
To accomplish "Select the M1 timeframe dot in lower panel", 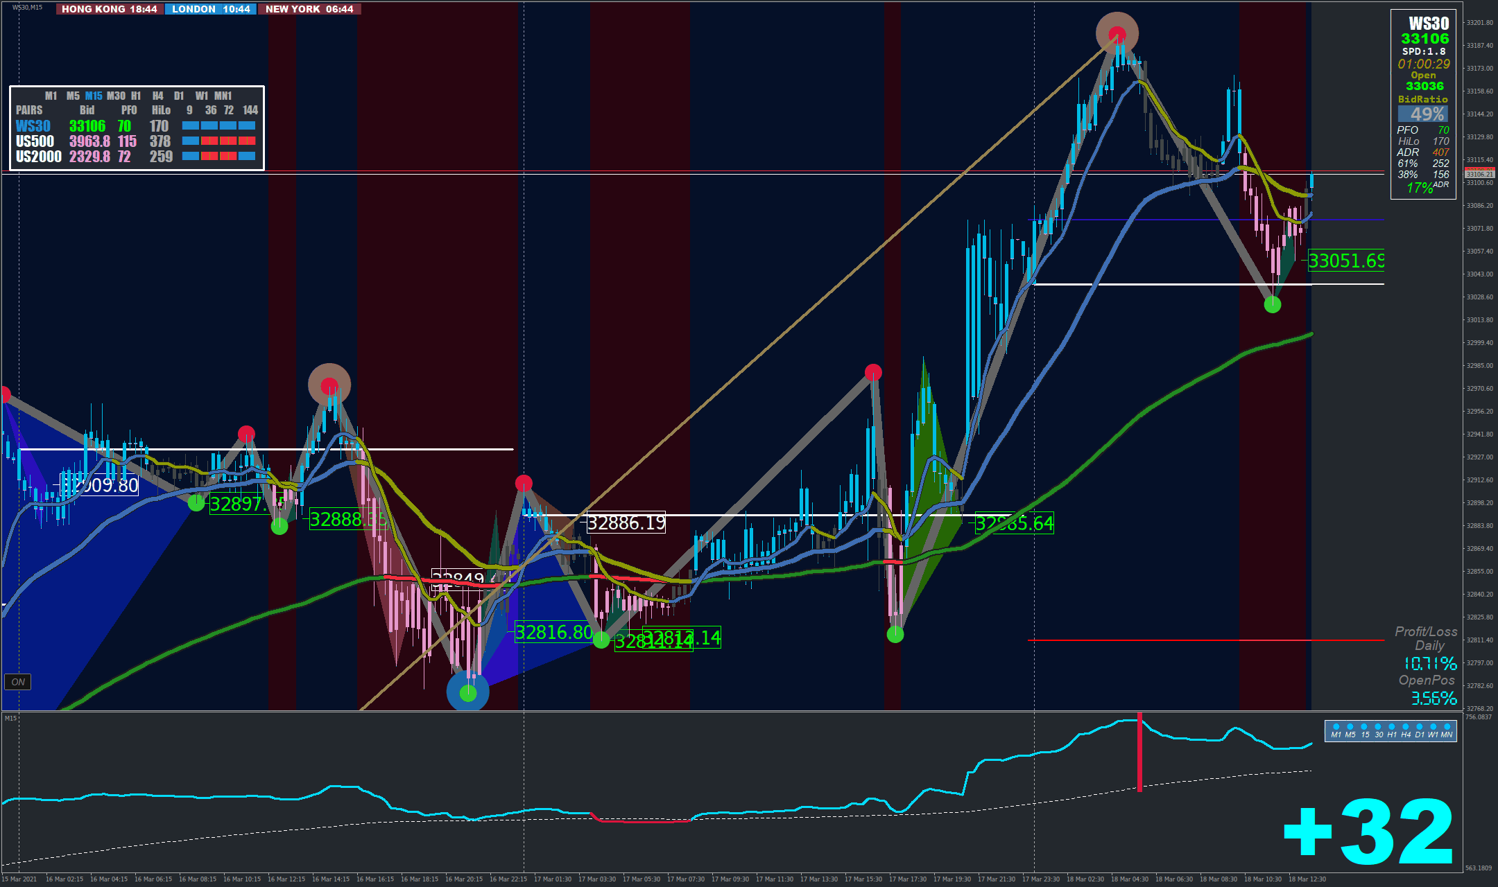I will click(x=1336, y=727).
